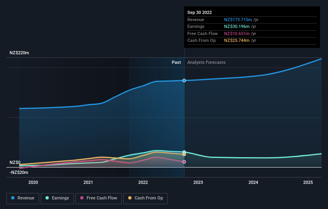Click the Earnings row label in tooltip

(196, 26)
